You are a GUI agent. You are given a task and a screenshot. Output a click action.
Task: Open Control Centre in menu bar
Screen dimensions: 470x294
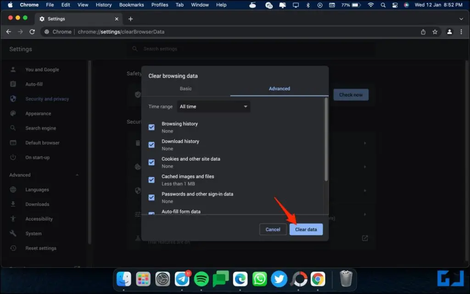(395, 5)
